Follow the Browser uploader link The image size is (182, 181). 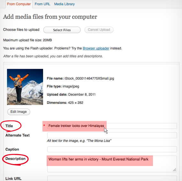pyautogui.click(x=96, y=48)
